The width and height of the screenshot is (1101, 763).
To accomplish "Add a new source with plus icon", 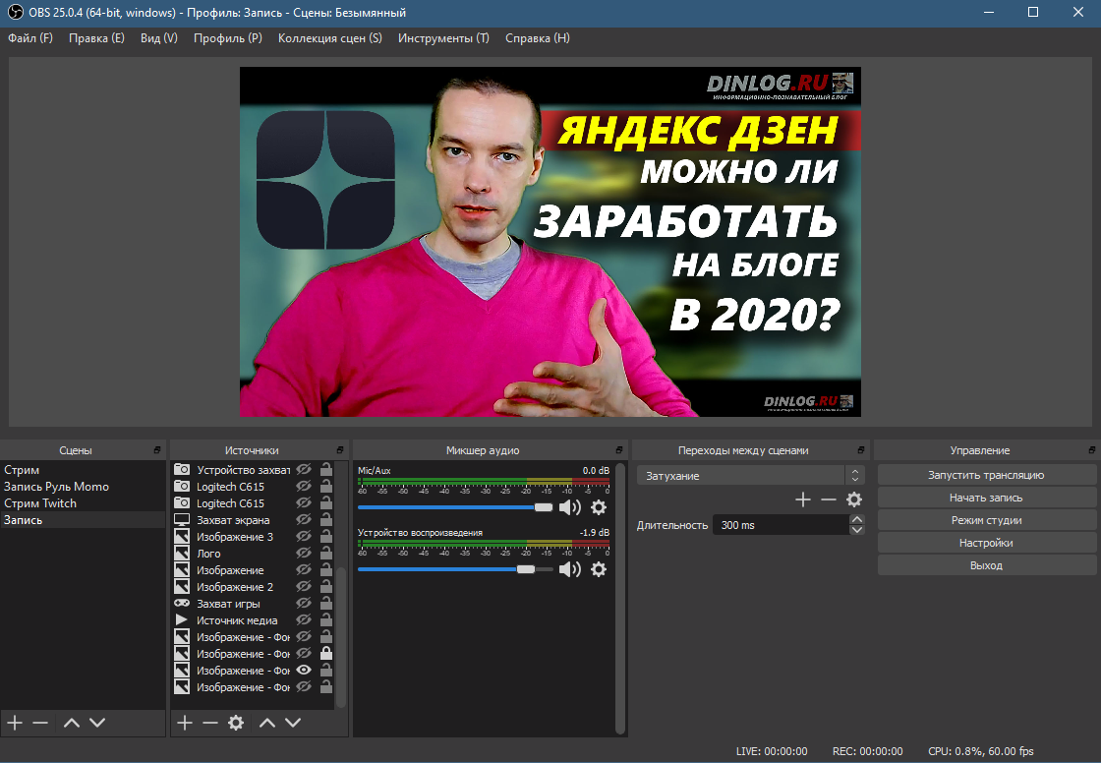I will (x=185, y=723).
